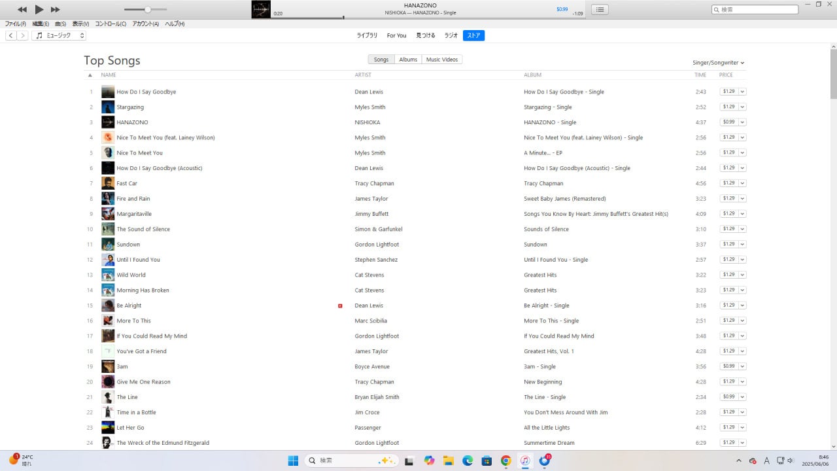Adjust the volume slider
The width and height of the screenshot is (837, 471).
tap(148, 9)
